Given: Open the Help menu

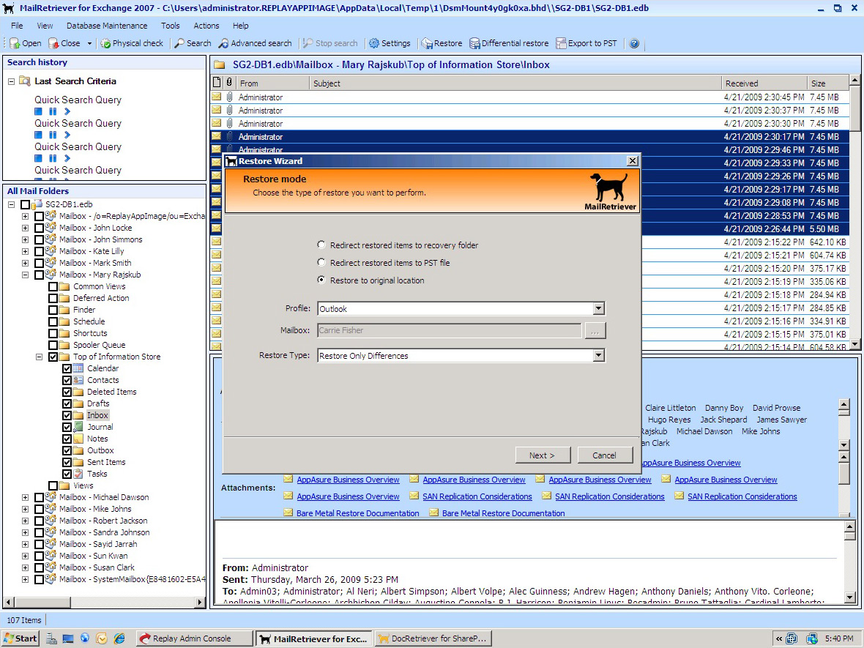Looking at the screenshot, I should point(240,26).
